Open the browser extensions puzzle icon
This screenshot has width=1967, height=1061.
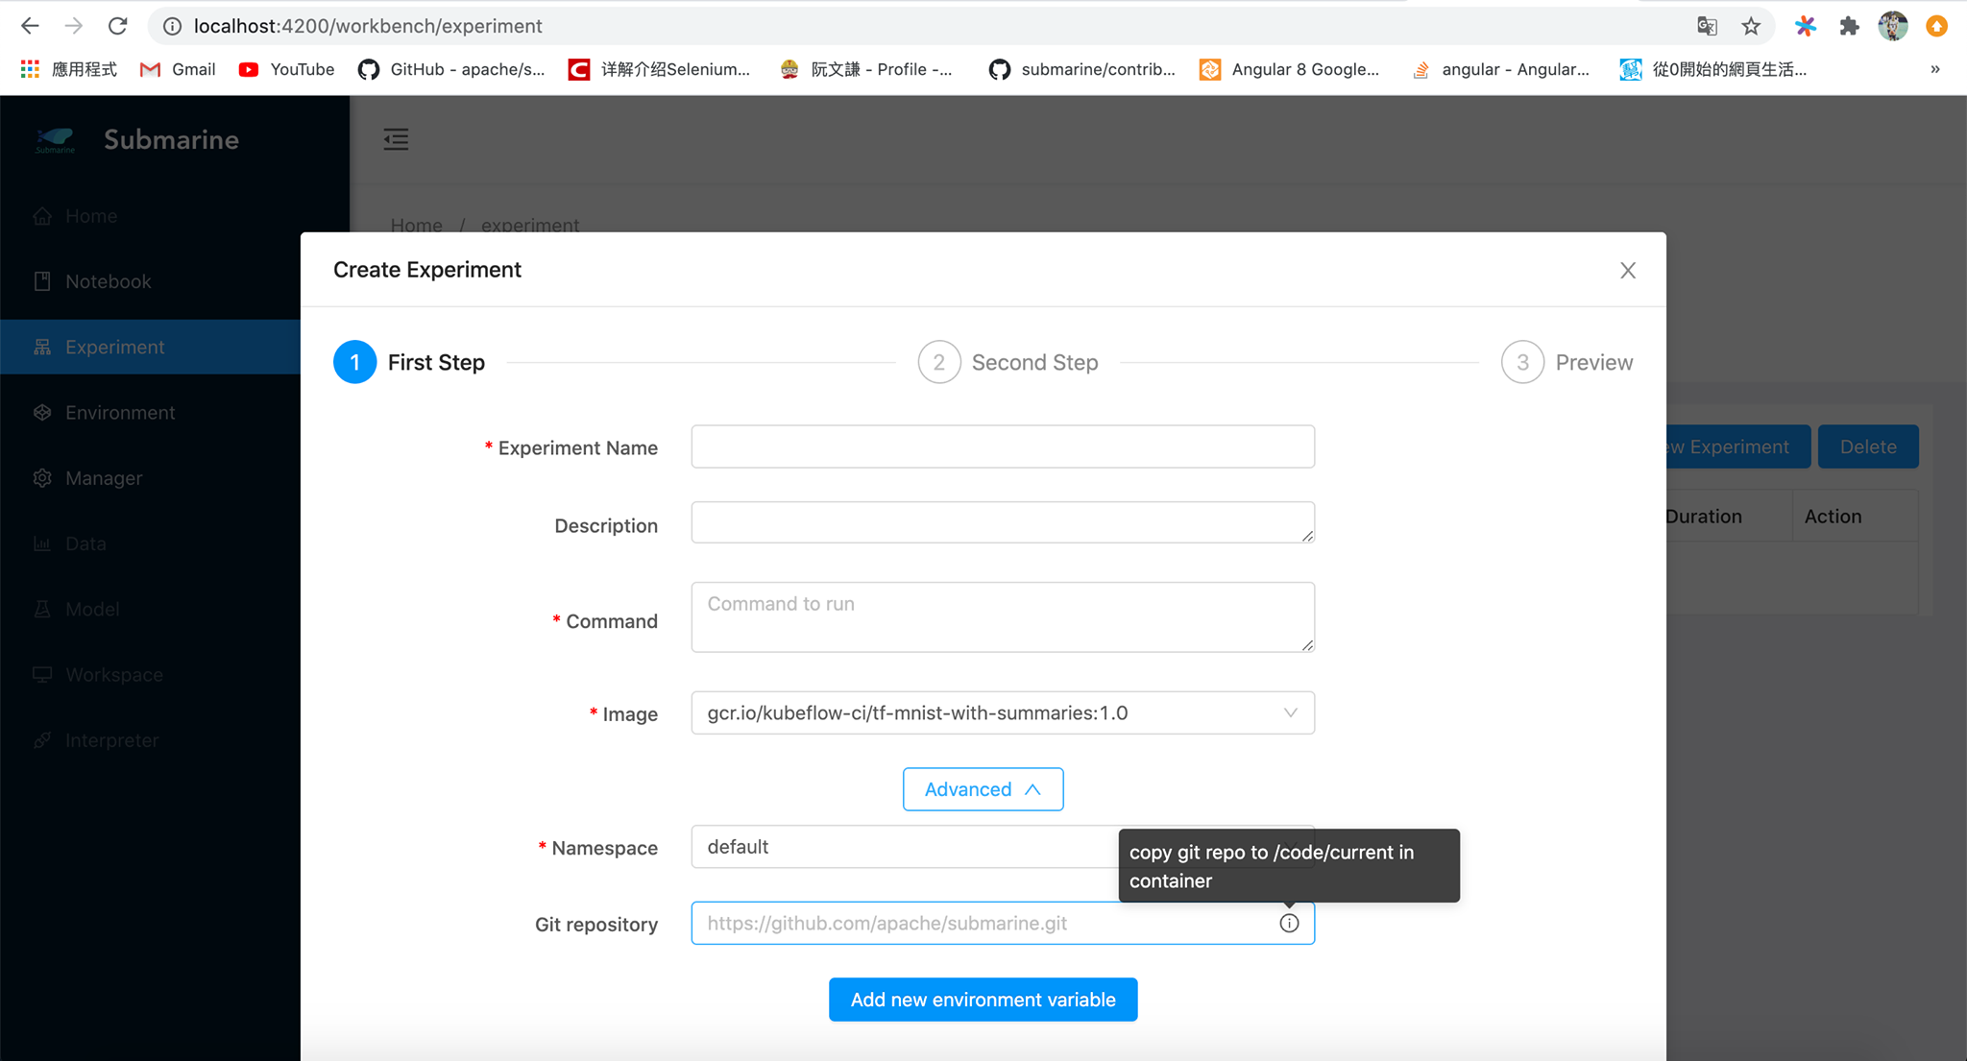click(1849, 26)
